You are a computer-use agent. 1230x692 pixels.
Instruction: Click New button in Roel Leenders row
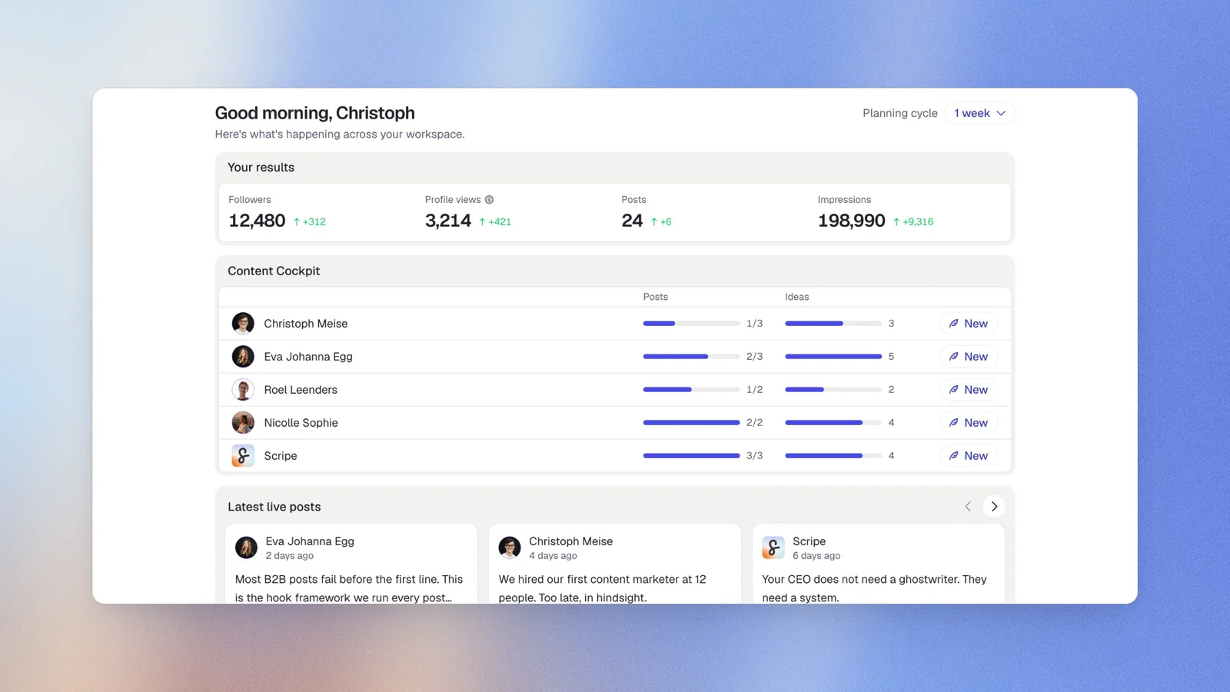(x=969, y=390)
